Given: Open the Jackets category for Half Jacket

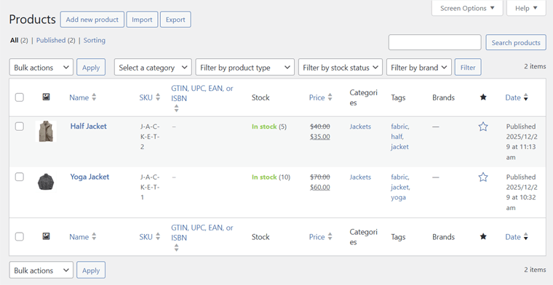Looking at the screenshot, I should [360, 127].
